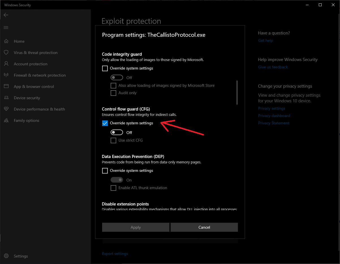Check Data Execution Prevention override checkbox
The width and height of the screenshot is (340, 264).
[105, 171]
